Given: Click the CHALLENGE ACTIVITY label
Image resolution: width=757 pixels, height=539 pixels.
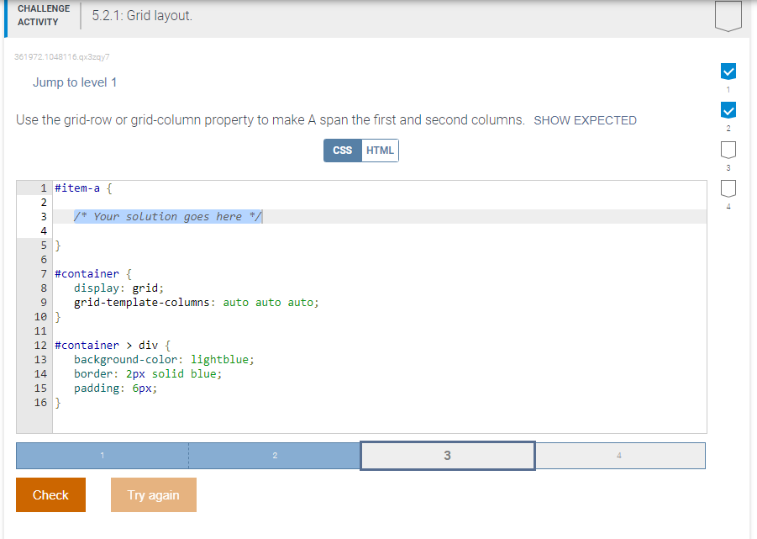Looking at the screenshot, I should tap(43, 14).
